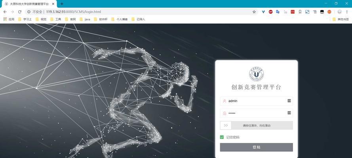
Task: Click the keyboard icon in the username field
Action: [x=289, y=101]
